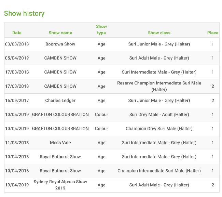
Task: Click the Show name column header
Action: pos(60,33)
